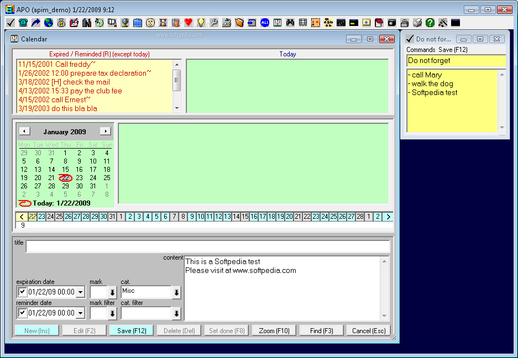This screenshot has width=518, height=358.
Task: Click the blue columned building icon
Action: point(138,23)
